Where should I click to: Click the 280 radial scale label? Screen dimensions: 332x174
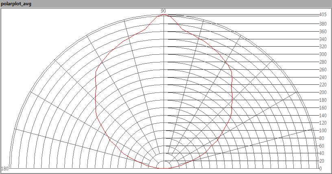323,62
